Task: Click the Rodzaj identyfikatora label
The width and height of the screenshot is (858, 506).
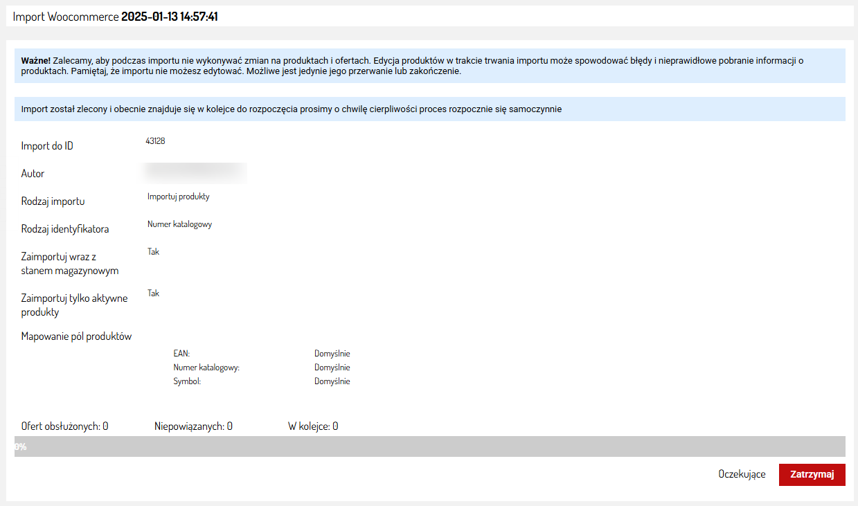Action: [x=65, y=229]
